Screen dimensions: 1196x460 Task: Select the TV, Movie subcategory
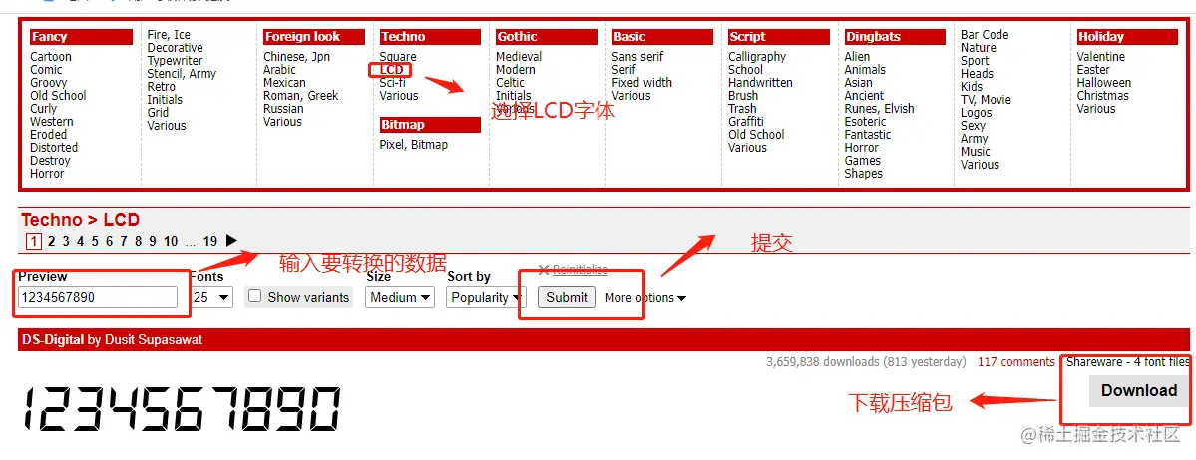[x=986, y=99]
